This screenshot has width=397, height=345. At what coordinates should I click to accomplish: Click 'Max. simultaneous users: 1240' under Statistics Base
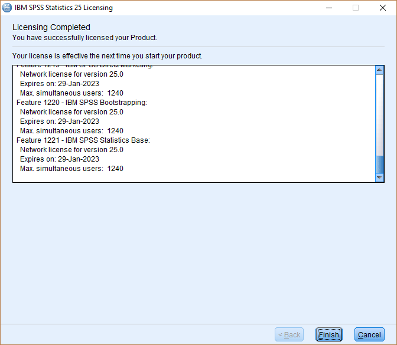point(71,169)
